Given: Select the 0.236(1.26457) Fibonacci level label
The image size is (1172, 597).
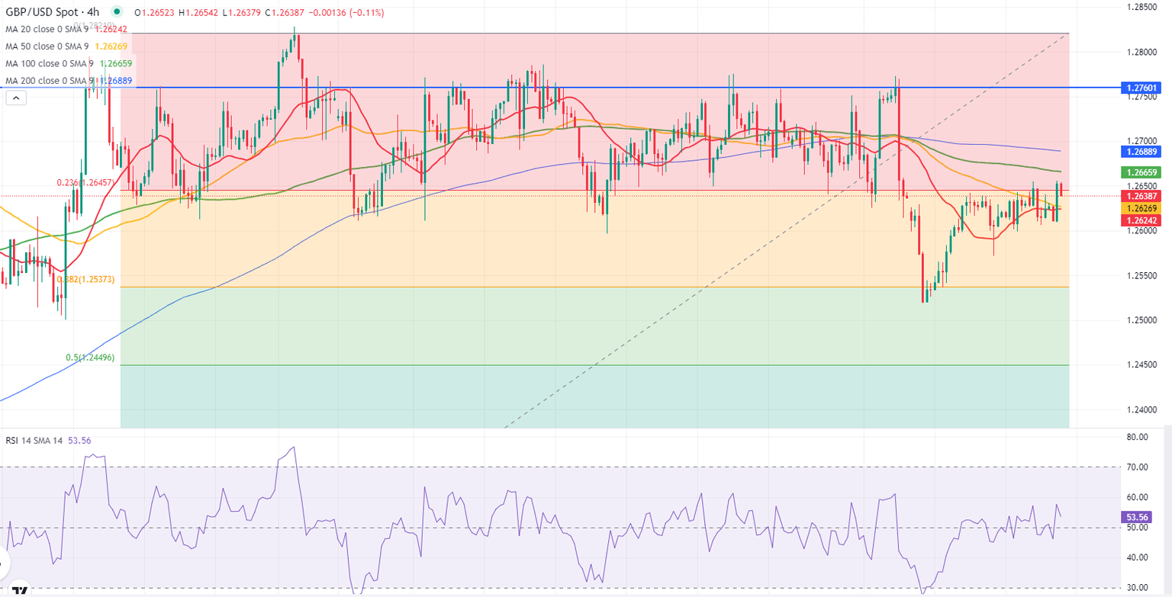Looking at the screenshot, I should click(85, 183).
